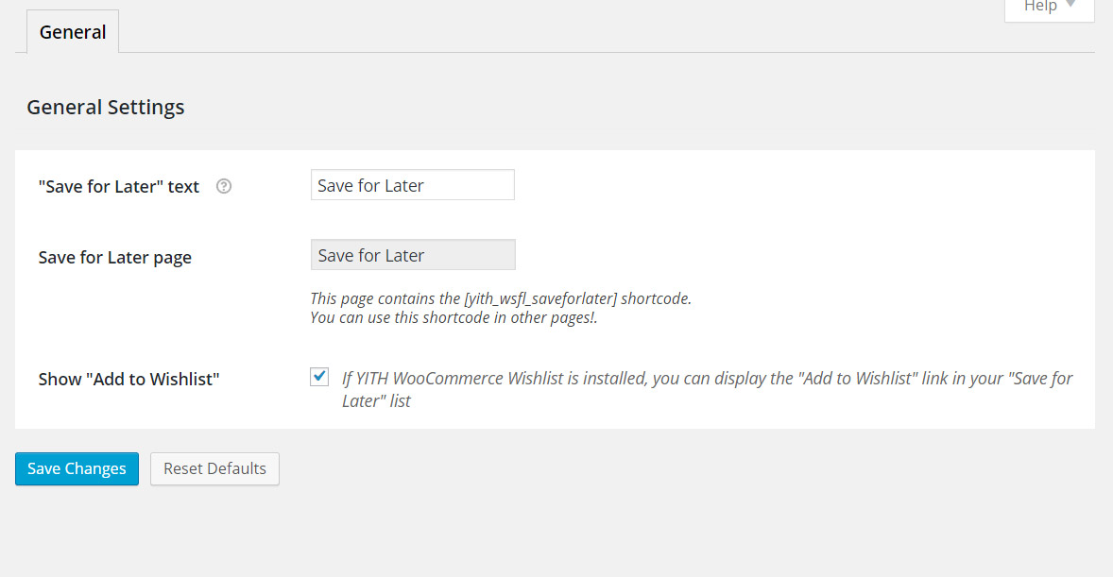Image resolution: width=1113 pixels, height=577 pixels.
Task: Focus the "Save for Later" text input field
Action: tap(413, 185)
